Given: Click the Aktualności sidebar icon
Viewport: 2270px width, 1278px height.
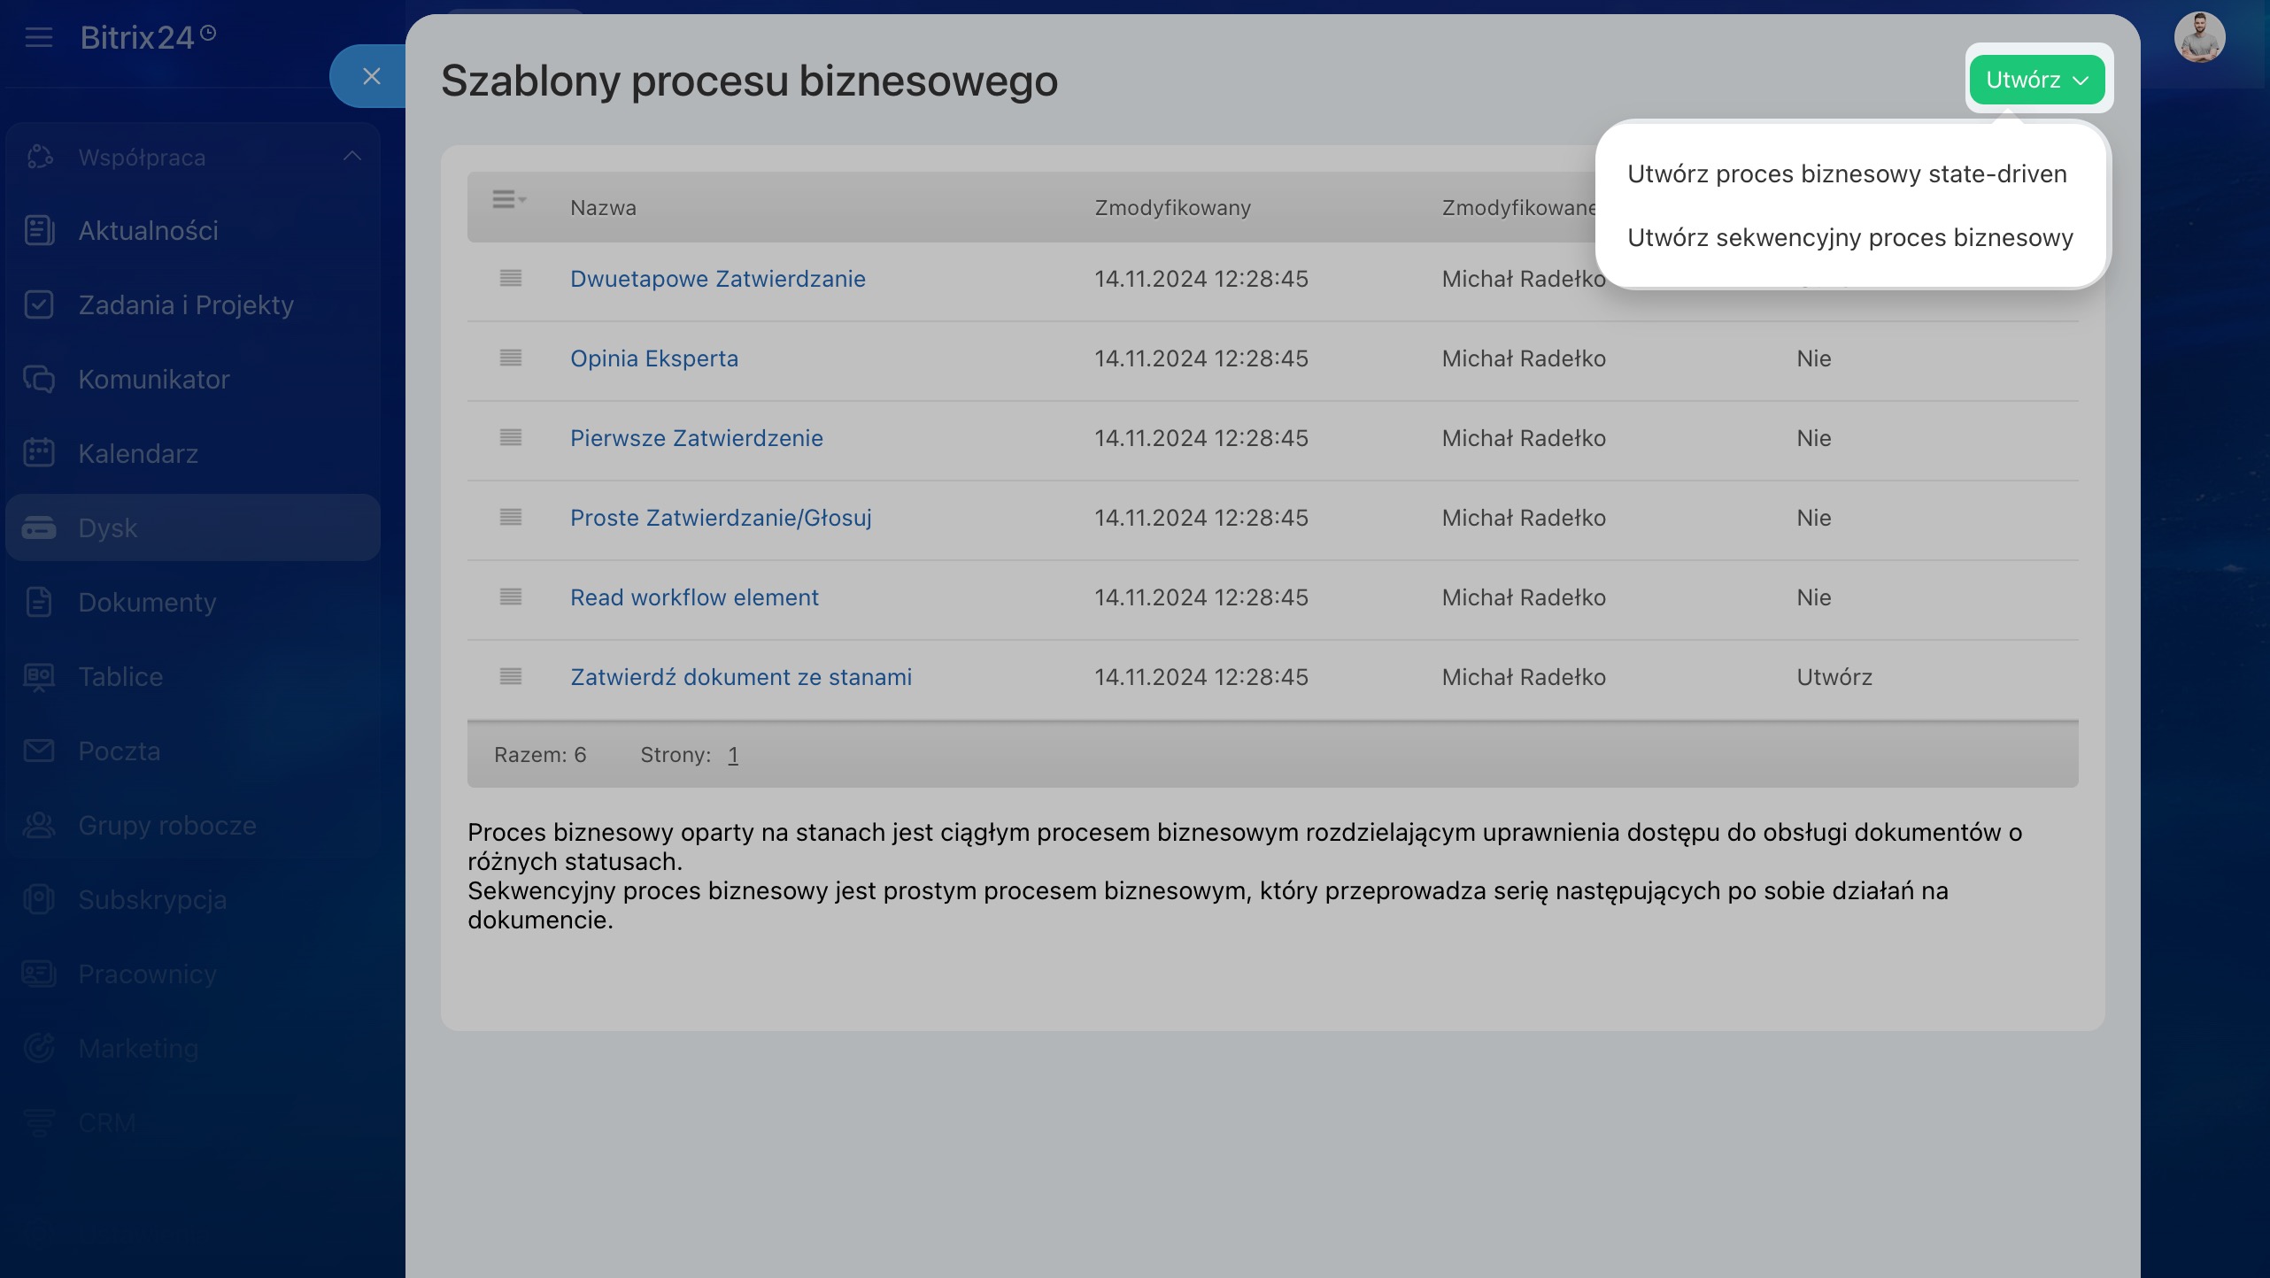Looking at the screenshot, I should click(x=39, y=231).
